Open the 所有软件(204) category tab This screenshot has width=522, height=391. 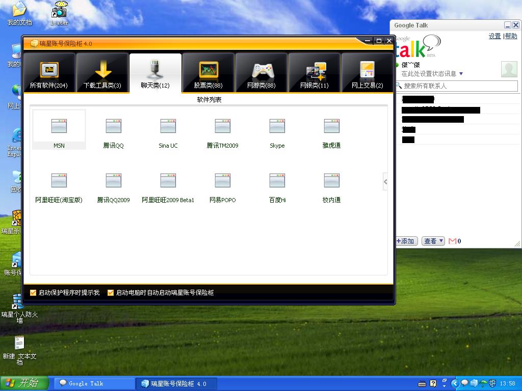[49, 73]
